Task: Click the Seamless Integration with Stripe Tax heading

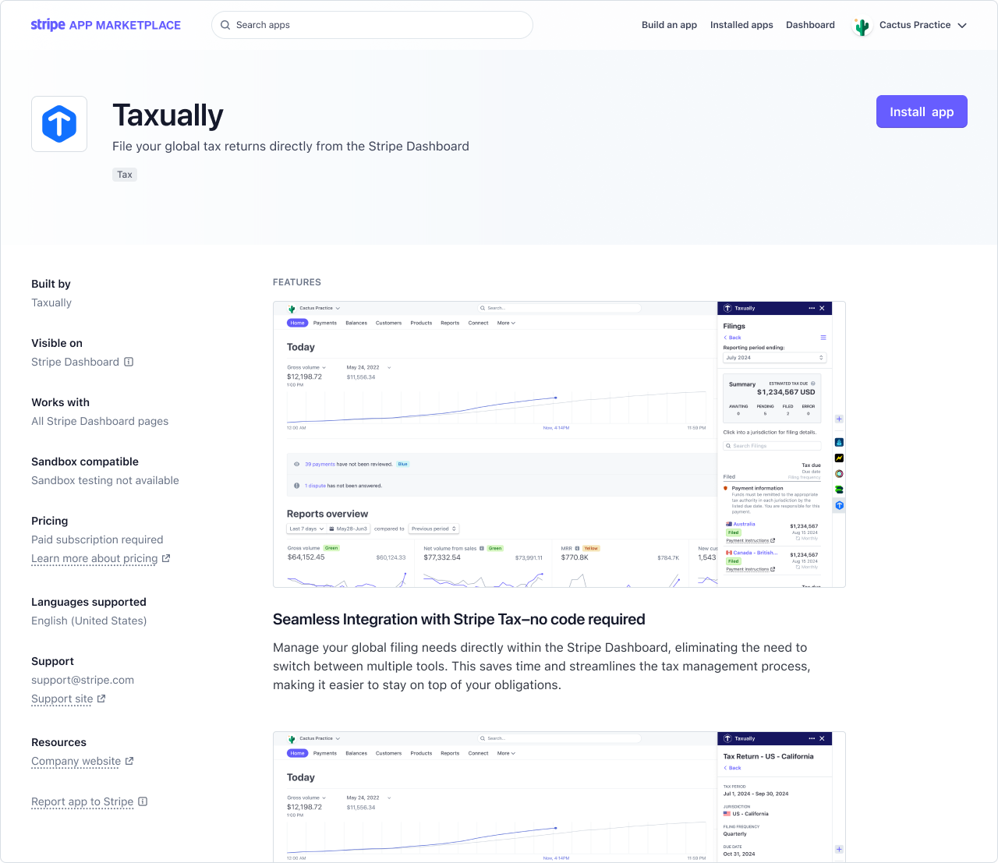Action: [x=459, y=619]
